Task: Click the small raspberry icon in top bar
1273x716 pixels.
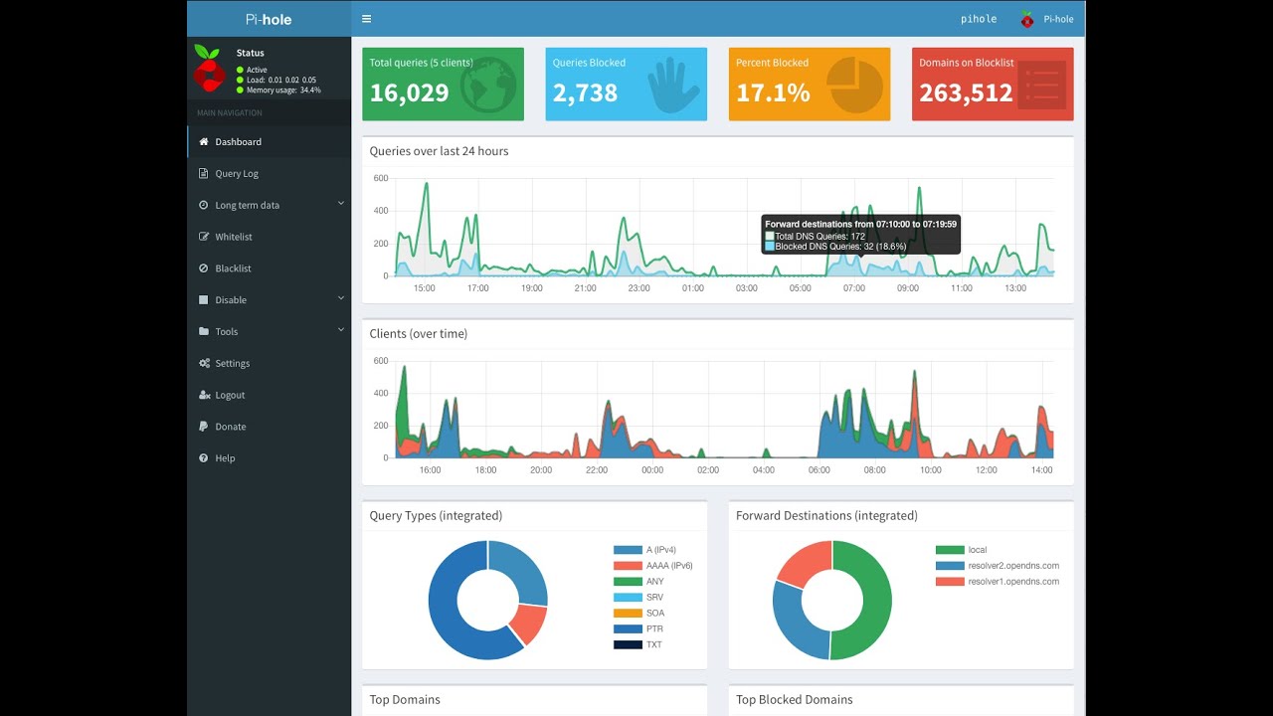Action: [x=1027, y=19]
